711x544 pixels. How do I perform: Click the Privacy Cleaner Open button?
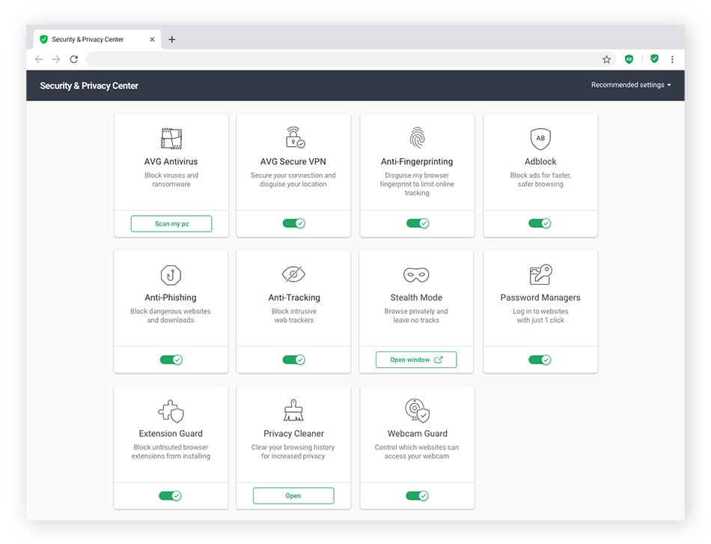(x=293, y=495)
